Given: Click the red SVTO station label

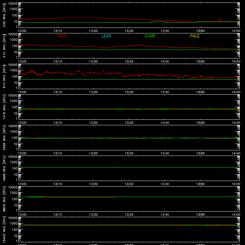Looking at the screenshot, I should point(62,36).
